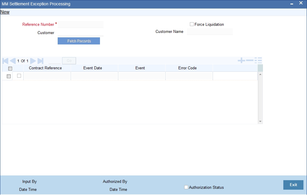Click the New menu item
This screenshot has width=307, height=195.
5,12
